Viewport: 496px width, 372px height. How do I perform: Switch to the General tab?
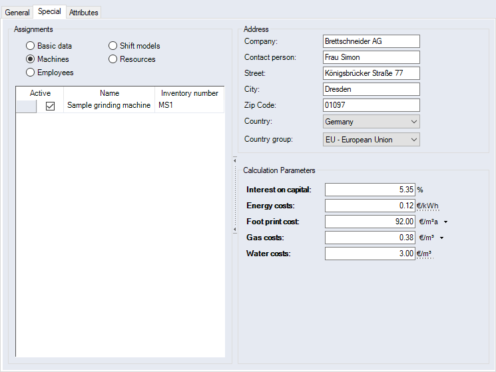(17, 13)
